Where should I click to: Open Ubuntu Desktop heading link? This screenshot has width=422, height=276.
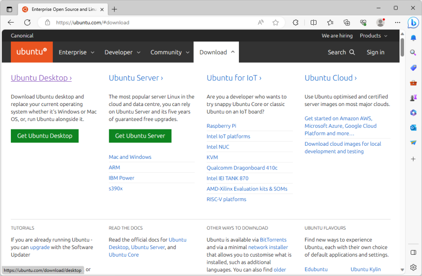(x=41, y=78)
